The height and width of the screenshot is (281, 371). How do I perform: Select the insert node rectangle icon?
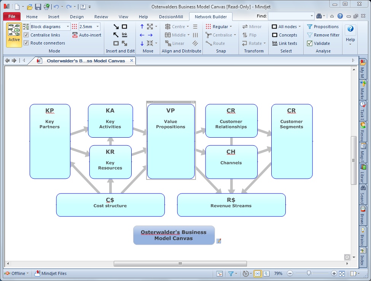pos(124,27)
